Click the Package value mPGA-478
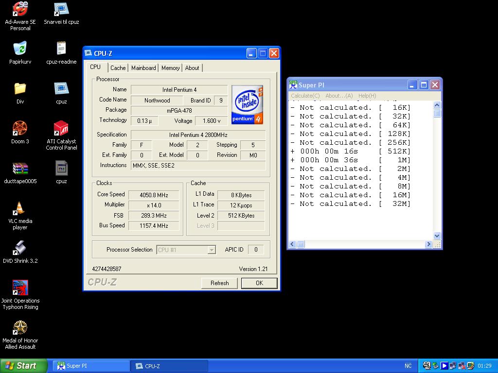 (179, 110)
